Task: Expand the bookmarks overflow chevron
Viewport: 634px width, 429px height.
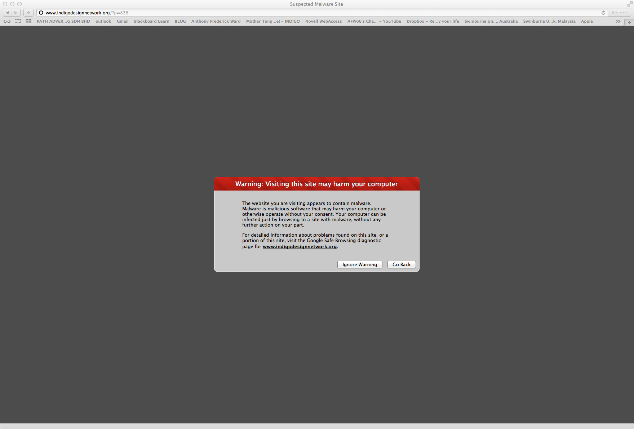Action: coord(618,21)
